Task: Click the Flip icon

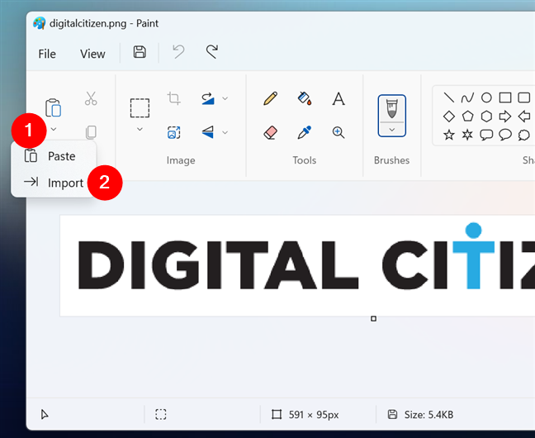Action: pos(208,132)
